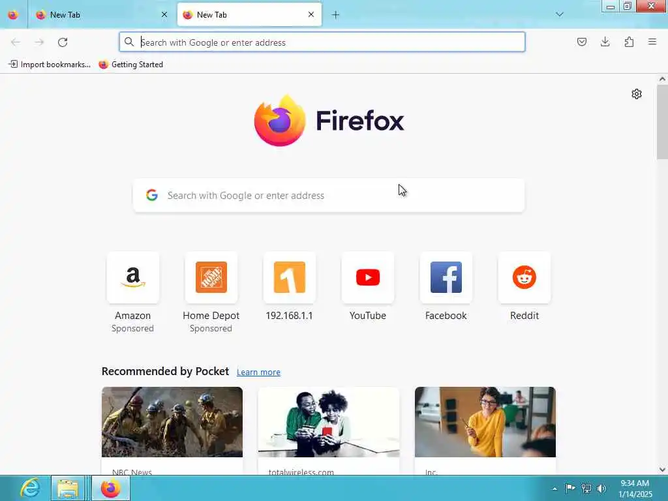Open the Inc. story thumbnail
668x501 pixels.
point(485,422)
